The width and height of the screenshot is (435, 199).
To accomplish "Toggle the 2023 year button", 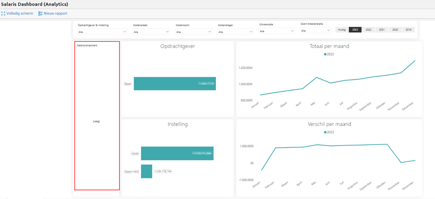I will 355,30.
